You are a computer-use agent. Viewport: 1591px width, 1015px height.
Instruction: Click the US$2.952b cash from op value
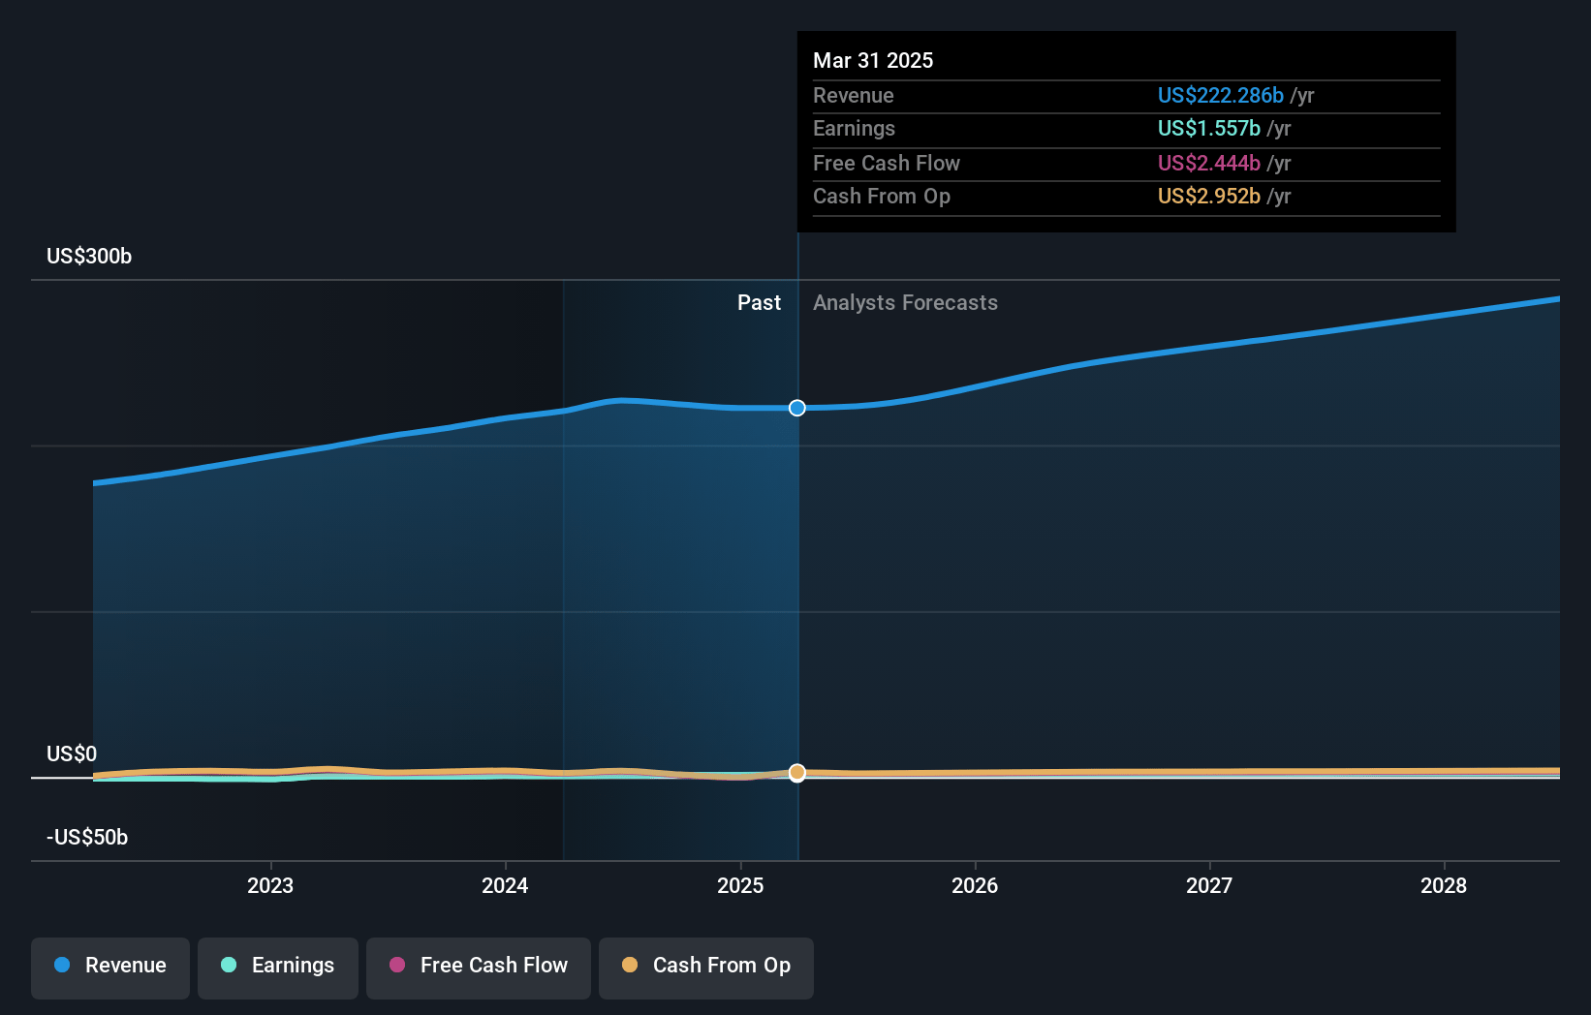pyautogui.click(x=1209, y=196)
